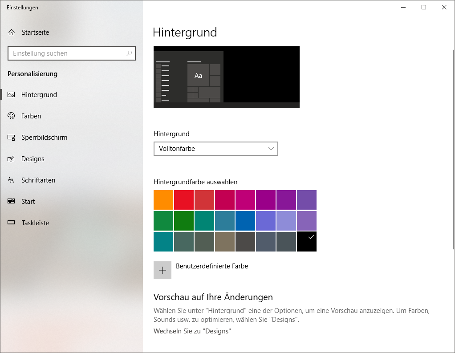455x353 pixels.
Task: Click the Startseite home icon
Action: (x=11, y=32)
